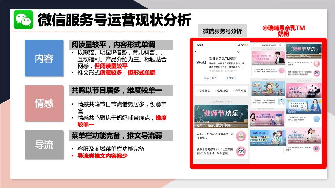
Task: Tap the 进入公众号 link
Action: pos(210,78)
